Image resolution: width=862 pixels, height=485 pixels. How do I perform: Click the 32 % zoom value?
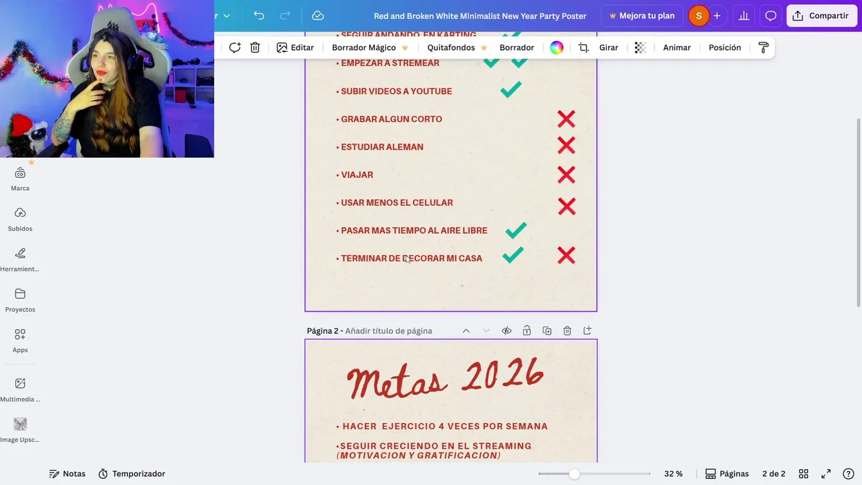pos(673,474)
